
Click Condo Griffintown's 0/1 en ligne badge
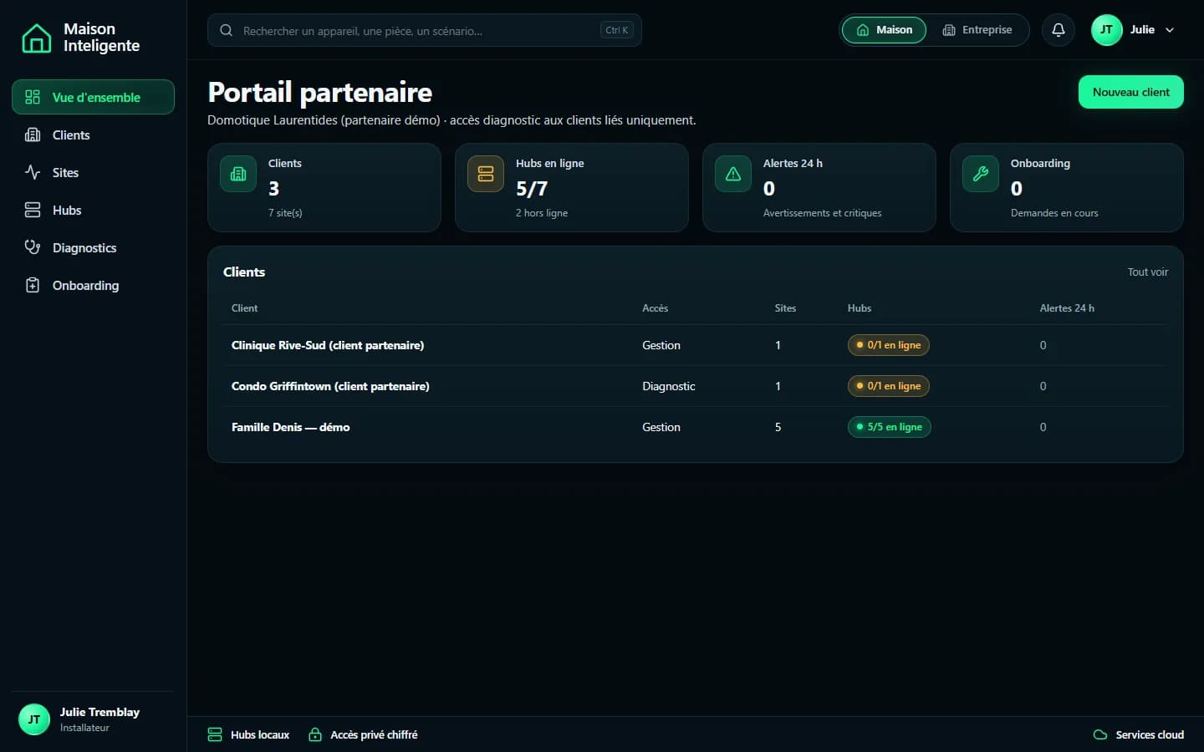coord(888,386)
